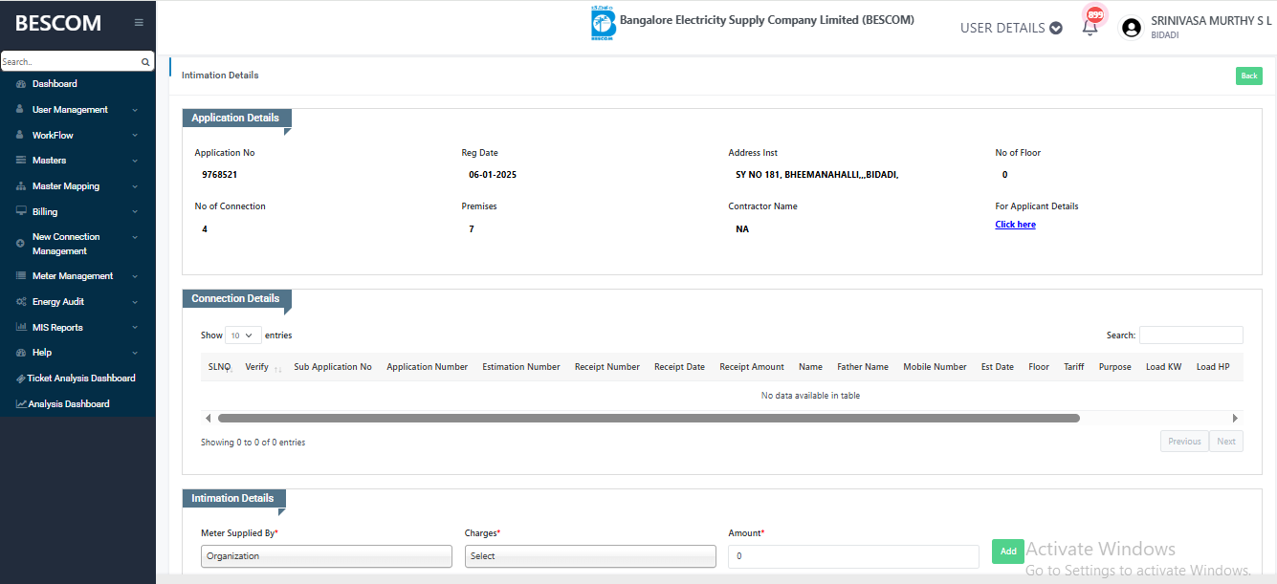Click the 'No data available in table' message
The width and height of the screenshot is (1277, 584).
pos(810,396)
